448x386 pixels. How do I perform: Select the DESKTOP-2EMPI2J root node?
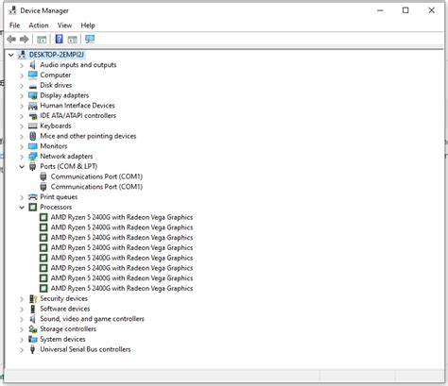(57, 55)
